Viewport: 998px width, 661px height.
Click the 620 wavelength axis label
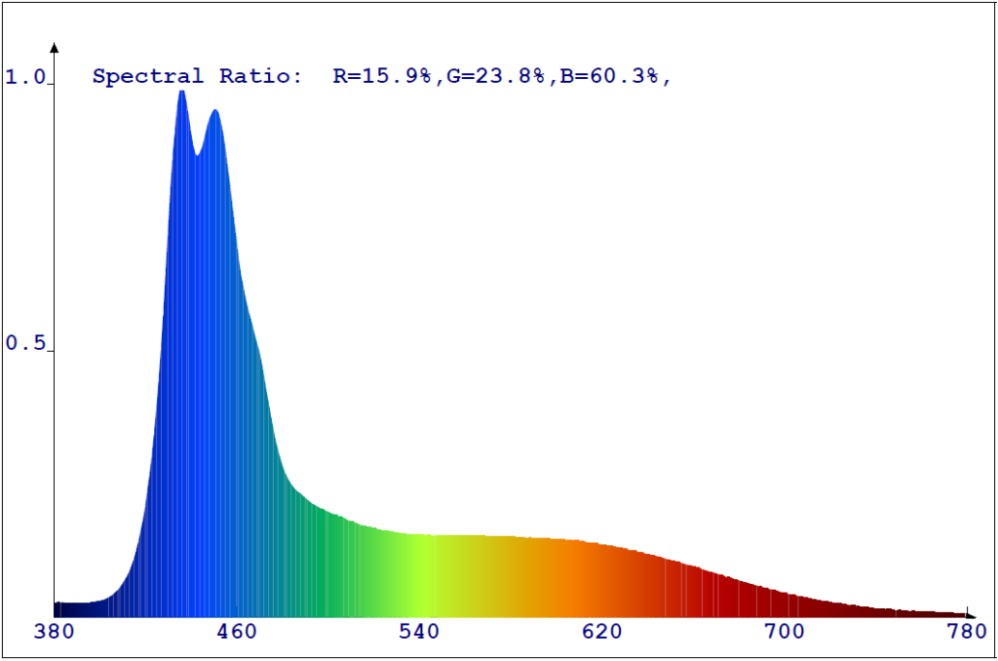click(601, 631)
